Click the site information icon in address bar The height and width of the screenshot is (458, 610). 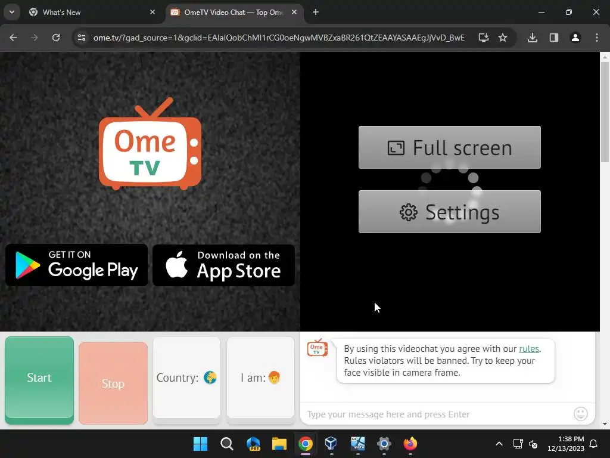coord(82,38)
